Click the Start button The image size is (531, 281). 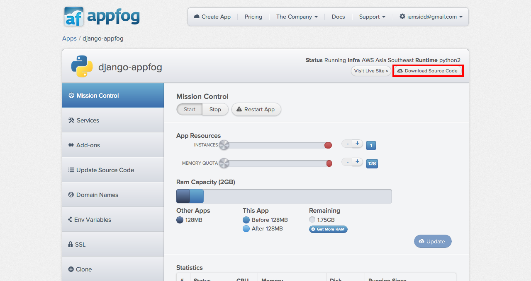point(190,109)
